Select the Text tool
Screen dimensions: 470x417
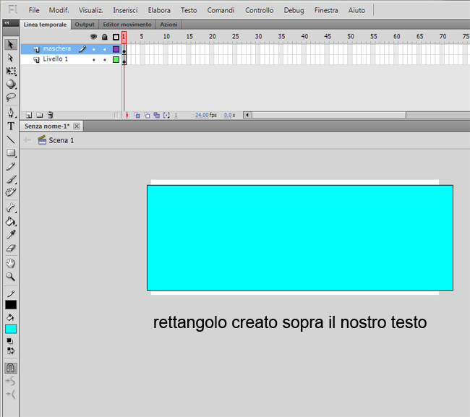pyautogui.click(x=11, y=126)
